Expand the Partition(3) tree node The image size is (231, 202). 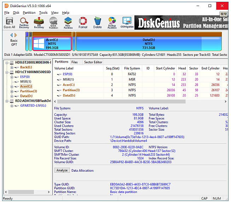point(12,91)
